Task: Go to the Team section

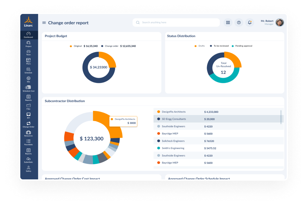Action: coord(29,52)
